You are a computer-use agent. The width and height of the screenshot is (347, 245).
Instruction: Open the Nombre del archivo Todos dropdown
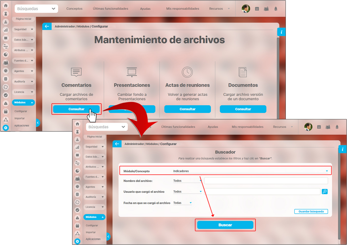coord(187,181)
